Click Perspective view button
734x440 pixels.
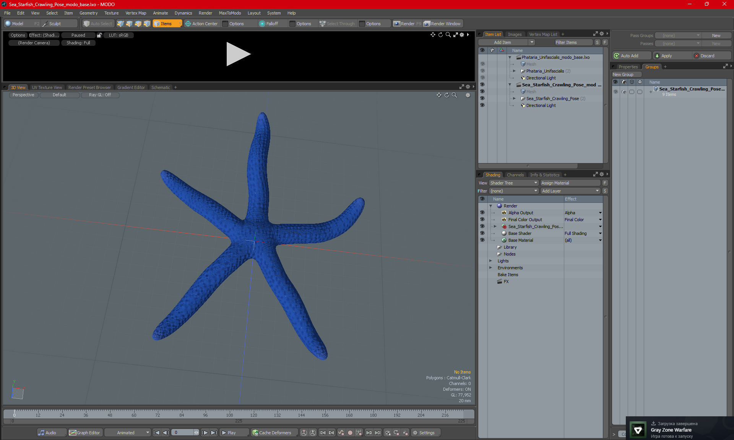click(23, 95)
